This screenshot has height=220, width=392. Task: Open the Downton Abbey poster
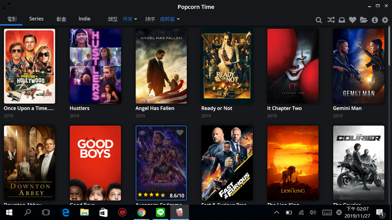point(29,163)
